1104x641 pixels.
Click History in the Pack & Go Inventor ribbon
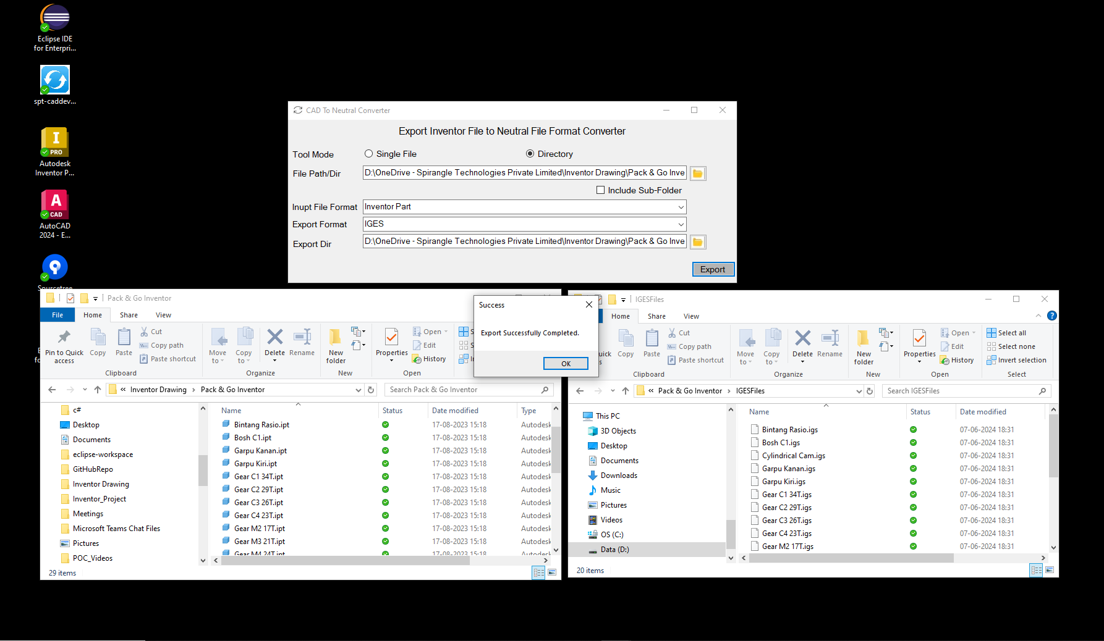tap(429, 359)
